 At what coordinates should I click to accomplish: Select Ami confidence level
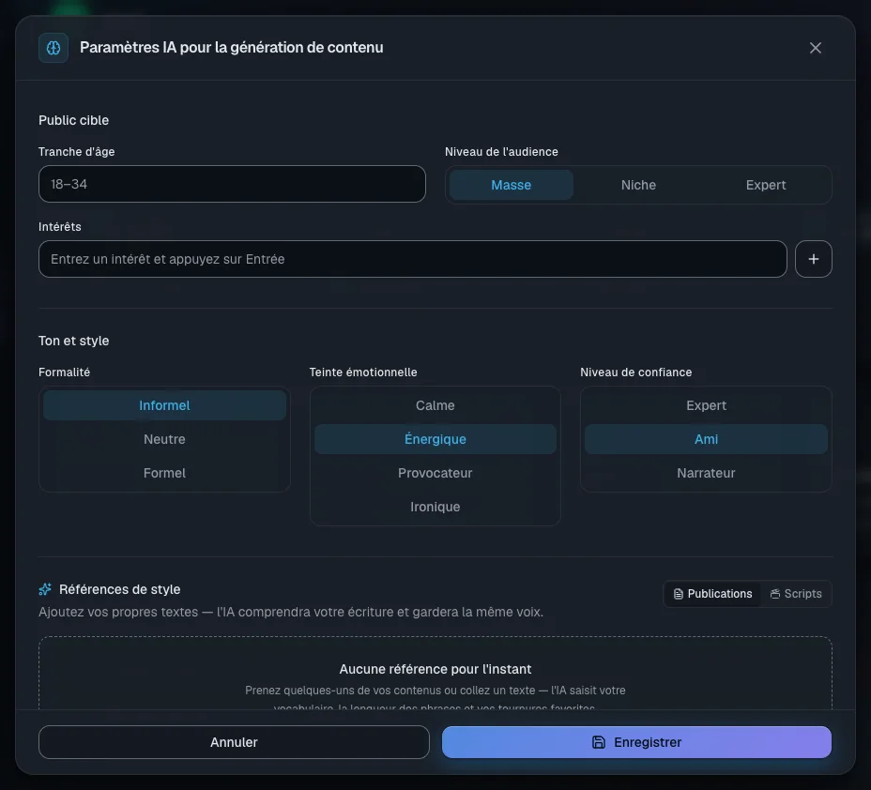click(x=706, y=439)
